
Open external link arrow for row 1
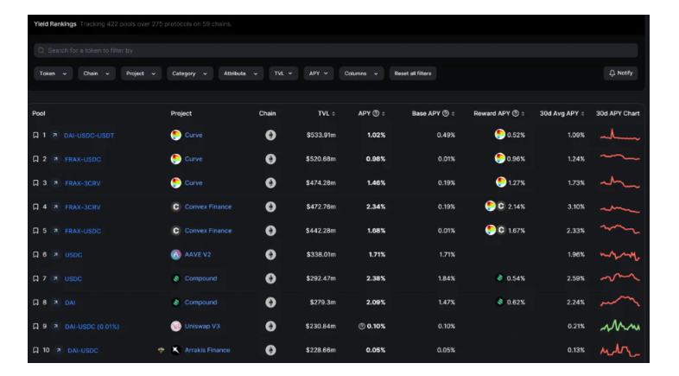(x=55, y=135)
